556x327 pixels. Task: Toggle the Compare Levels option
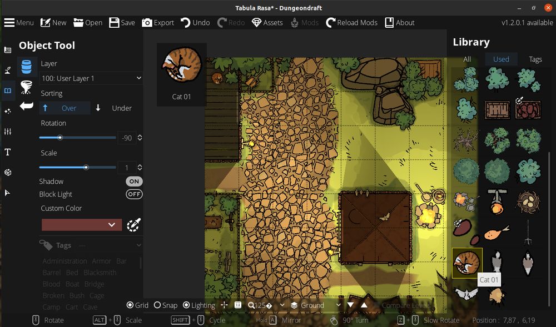(402, 305)
